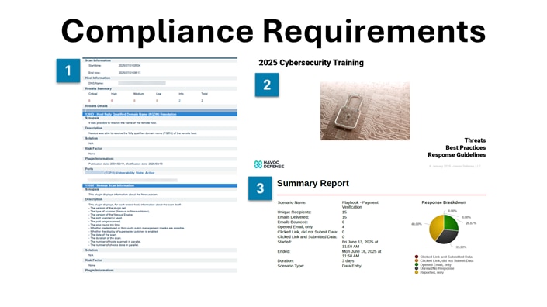
Task: Click the "Total" column heading
Action: (204, 94)
